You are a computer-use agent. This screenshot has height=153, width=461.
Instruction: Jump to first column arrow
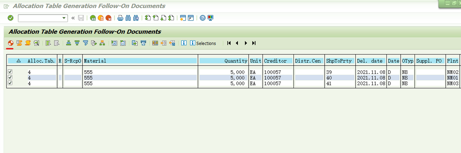tap(229, 43)
